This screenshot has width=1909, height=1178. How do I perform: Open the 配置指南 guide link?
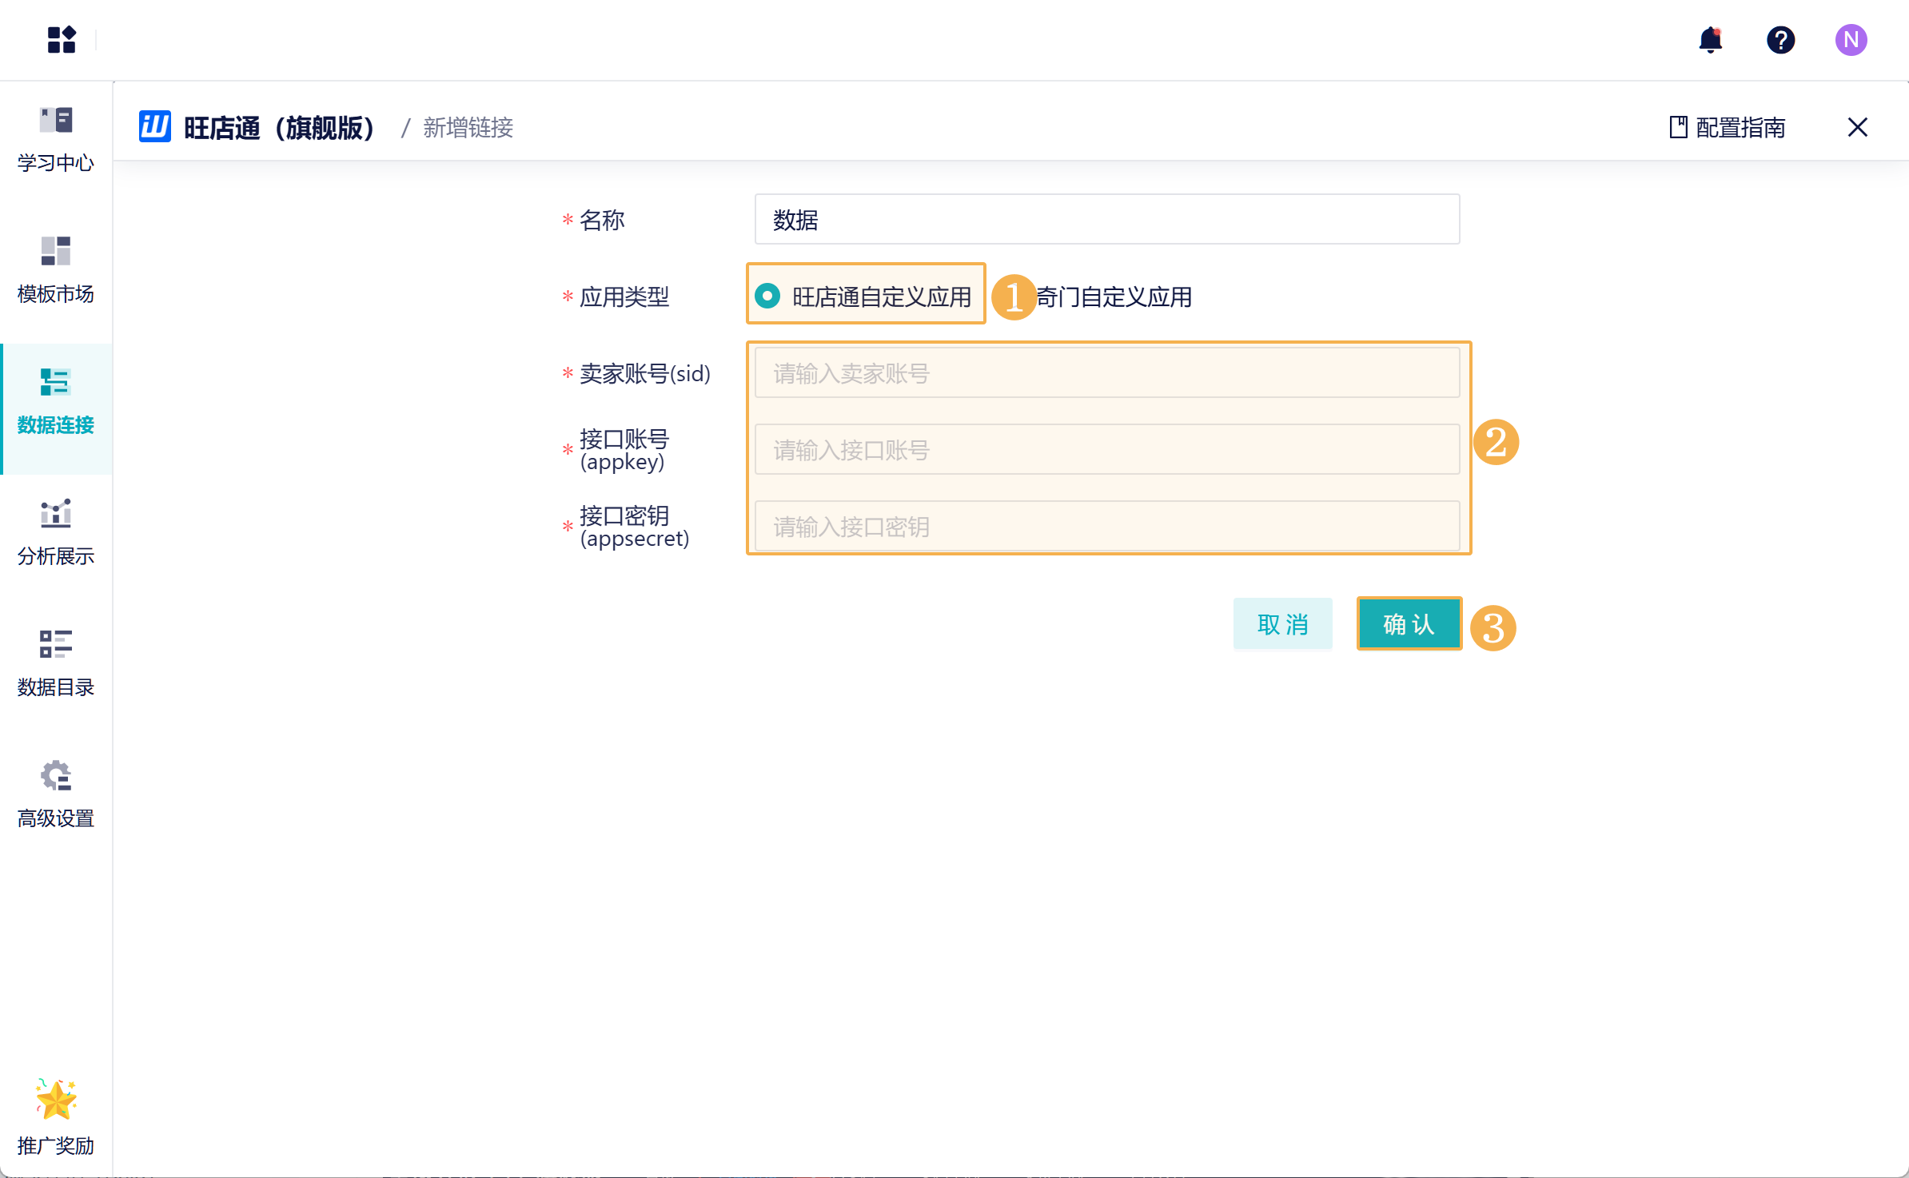pos(1727,127)
